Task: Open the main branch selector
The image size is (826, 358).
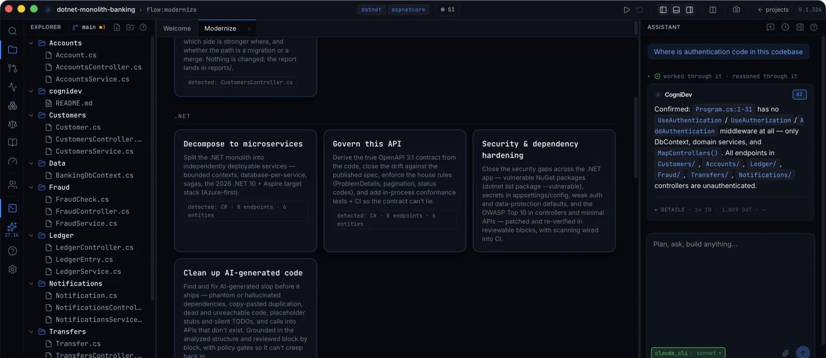Action: click(88, 27)
